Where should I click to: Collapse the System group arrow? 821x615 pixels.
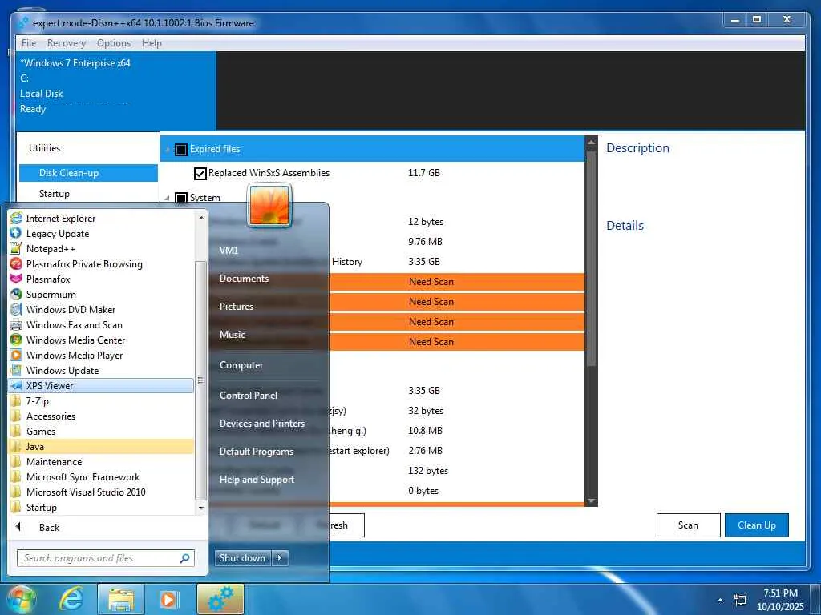point(167,198)
